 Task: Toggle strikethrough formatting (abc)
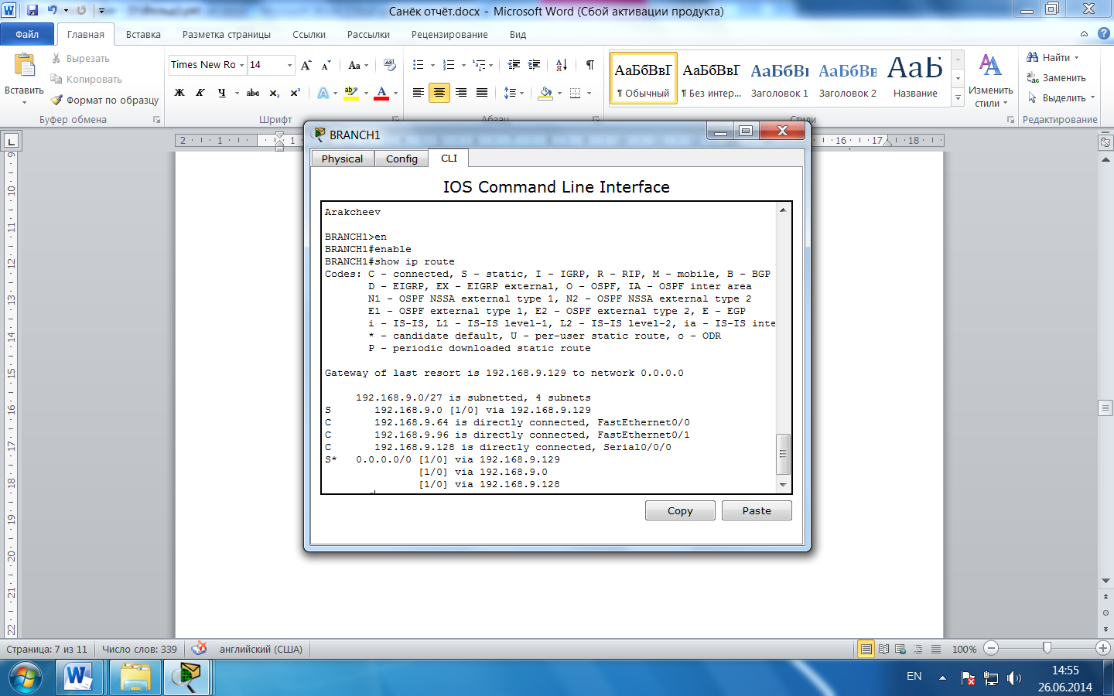pos(253,93)
